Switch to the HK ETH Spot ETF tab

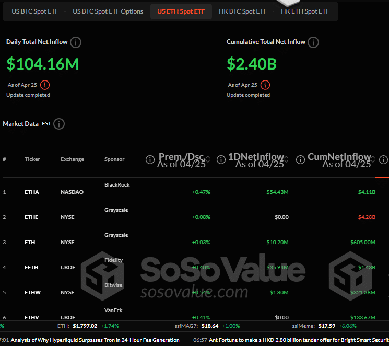coord(305,11)
